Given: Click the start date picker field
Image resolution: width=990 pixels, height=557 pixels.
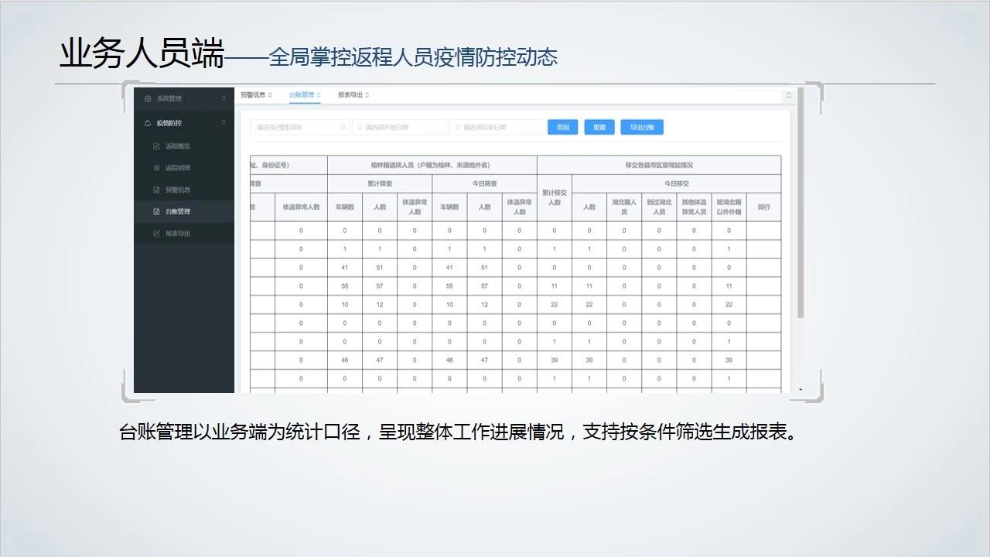Looking at the screenshot, I should coord(400,128).
